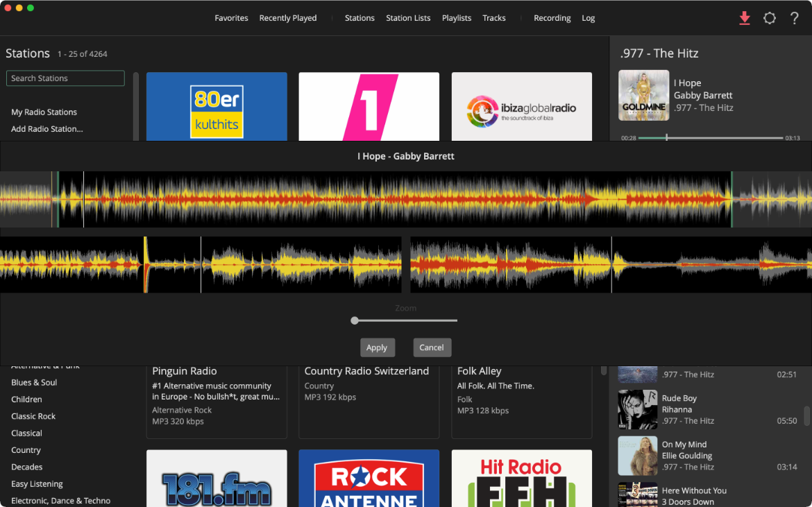Select the Country genre in the sidebar
Viewport: 812px width, 507px height.
point(26,450)
